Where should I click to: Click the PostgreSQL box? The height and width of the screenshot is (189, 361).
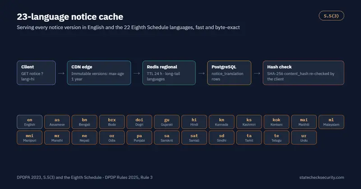click(x=229, y=73)
